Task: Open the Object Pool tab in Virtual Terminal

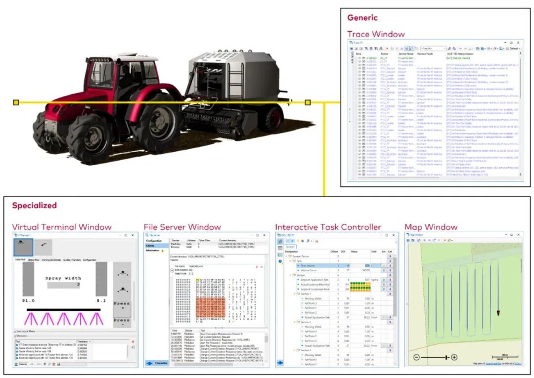Action: (x=34, y=260)
